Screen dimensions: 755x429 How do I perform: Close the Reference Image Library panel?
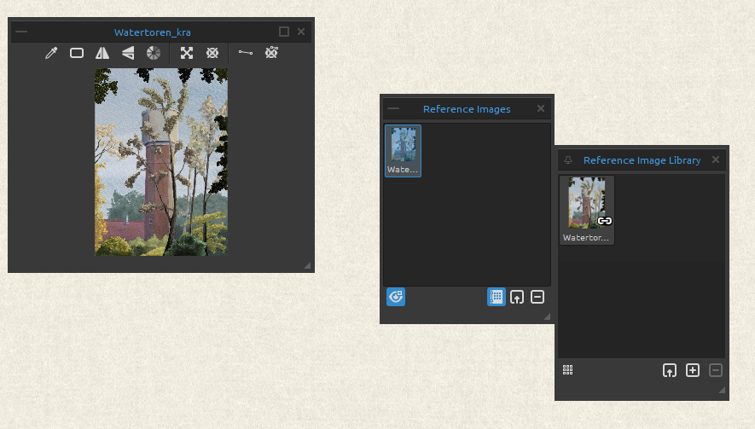point(716,159)
